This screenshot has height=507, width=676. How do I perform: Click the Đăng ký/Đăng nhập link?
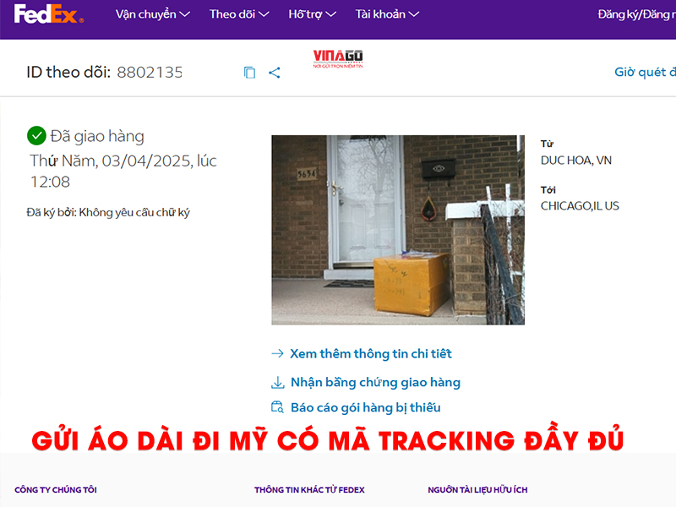click(636, 14)
